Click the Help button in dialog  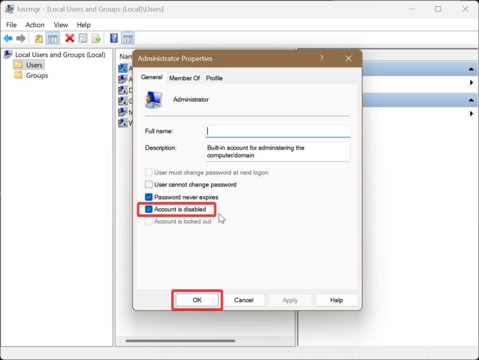coord(336,300)
